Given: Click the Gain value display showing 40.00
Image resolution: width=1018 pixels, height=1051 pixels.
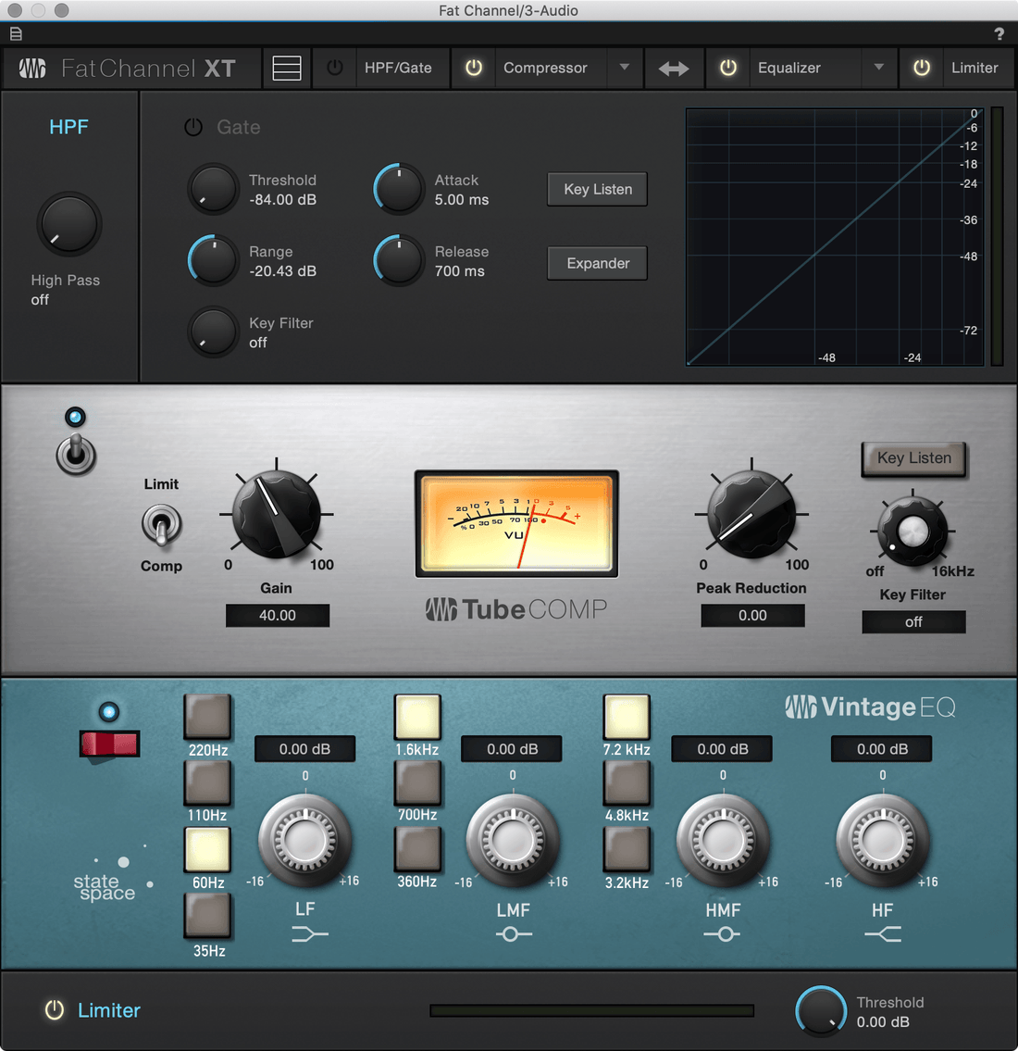Looking at the screenshot, I should tap(277, 615).
